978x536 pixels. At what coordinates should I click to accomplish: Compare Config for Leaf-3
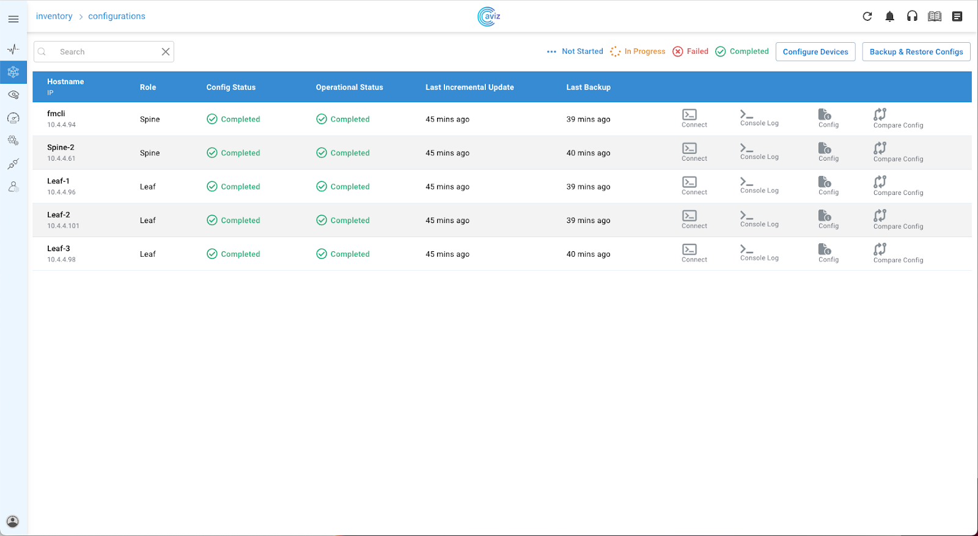(x=898, y=253)
